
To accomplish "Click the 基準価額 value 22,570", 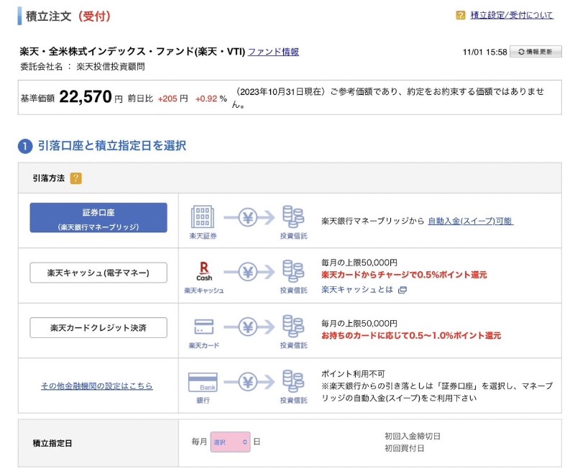I will pyautogui.click(x=86, y=97).
